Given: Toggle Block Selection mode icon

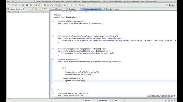Looking at the screenshot, I should click(65, 5).
